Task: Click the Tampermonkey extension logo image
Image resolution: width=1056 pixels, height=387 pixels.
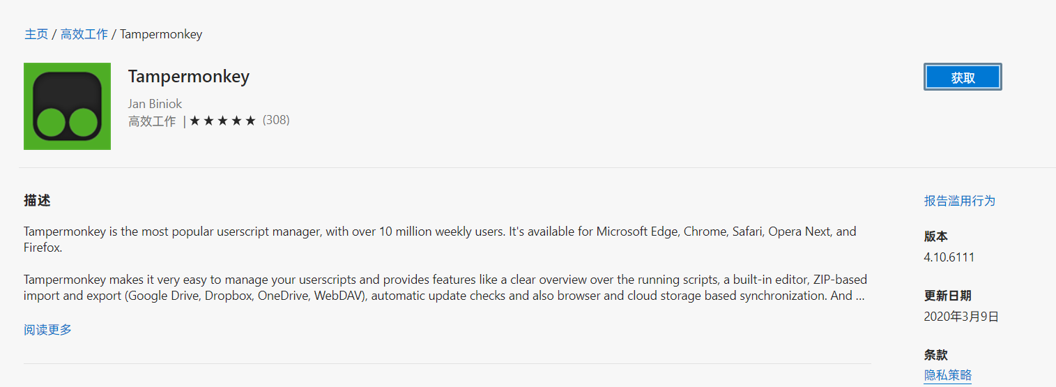Action: [67, 106]
